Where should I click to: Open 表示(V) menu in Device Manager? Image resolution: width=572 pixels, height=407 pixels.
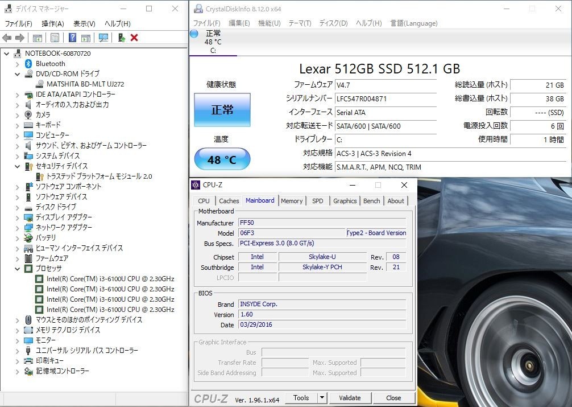click(84, 24)
